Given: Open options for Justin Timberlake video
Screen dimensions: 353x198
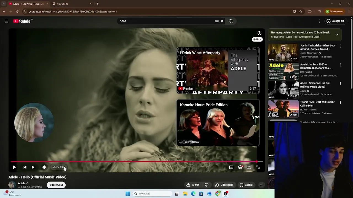Looking at the screenshot, I should (x=340, y=46).
